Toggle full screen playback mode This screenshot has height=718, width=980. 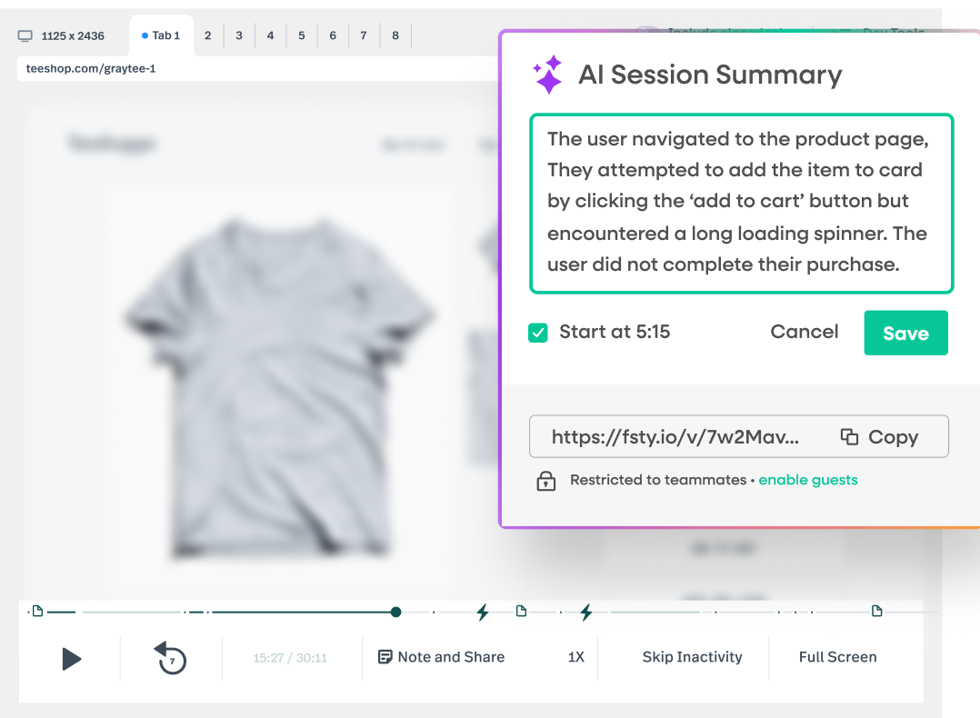point(837,656)
